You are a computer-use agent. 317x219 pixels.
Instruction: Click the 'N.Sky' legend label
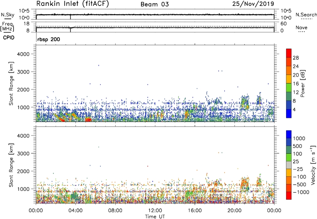pos(8,15)
